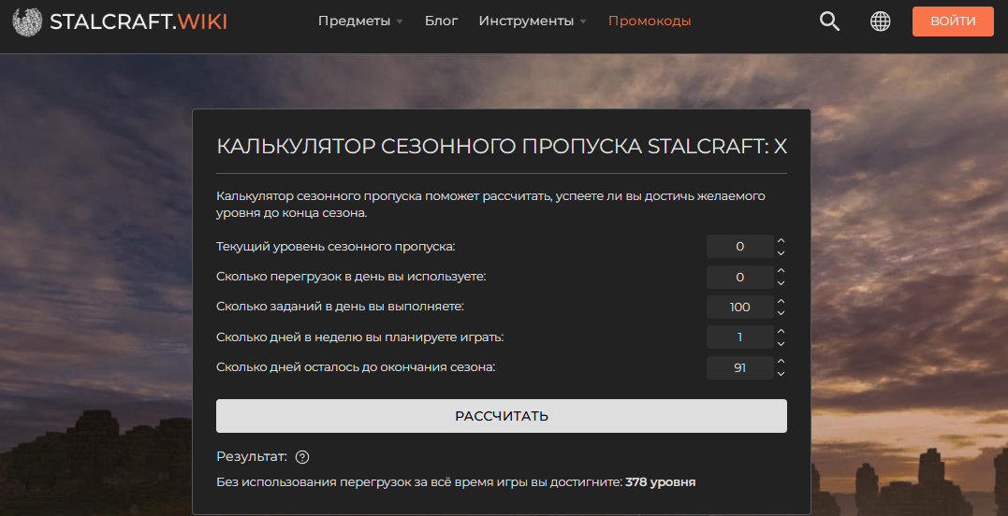Click the 'Сколько заданий в день вы выполняете:' label
This screenshot has width=1008, height=516.
[x=340, y=307]
